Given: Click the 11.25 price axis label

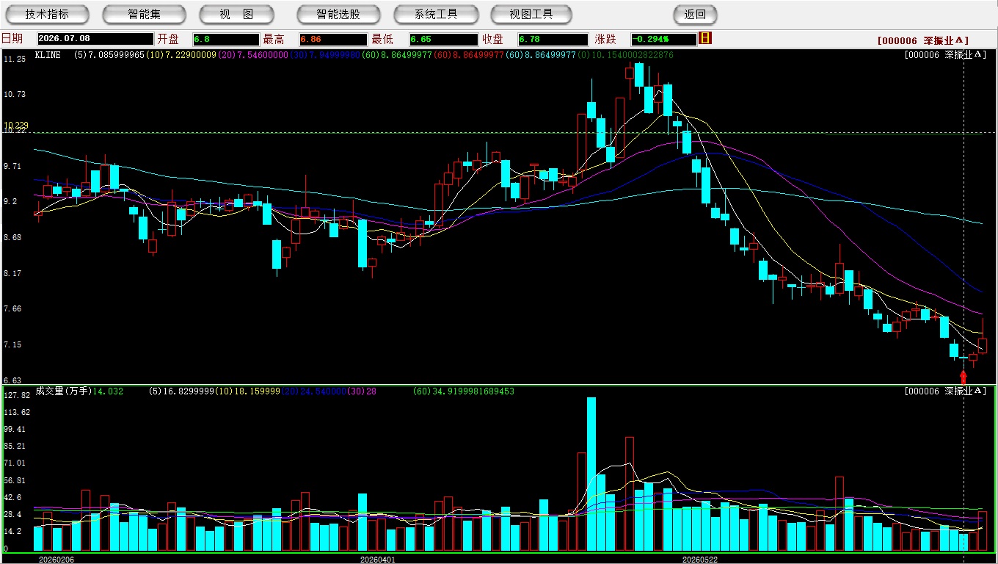Looking at the screenshot, I should click(x=15, y=59).
